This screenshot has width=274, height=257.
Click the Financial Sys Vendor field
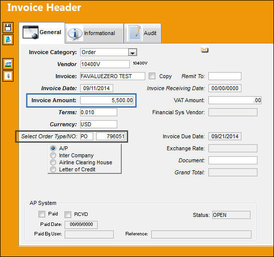pos(233,112)
